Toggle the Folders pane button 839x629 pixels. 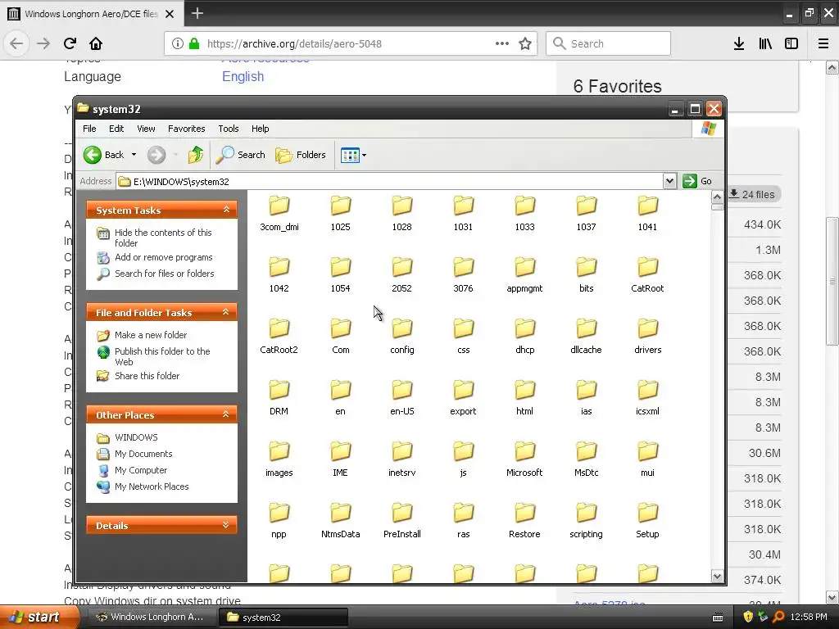[301, 155]
